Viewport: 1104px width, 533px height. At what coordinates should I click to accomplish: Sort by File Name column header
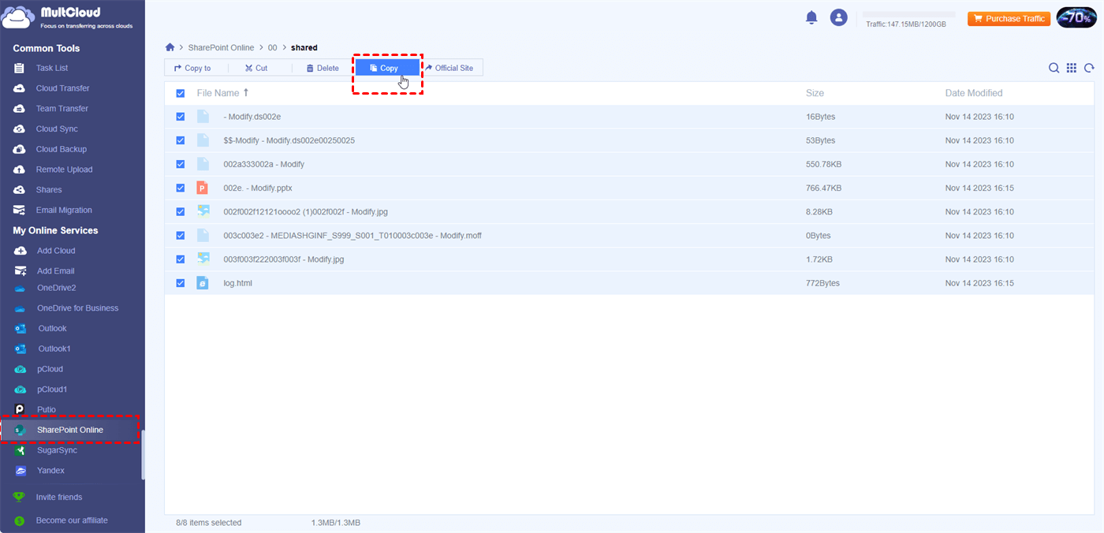click(x=222, y=93)
